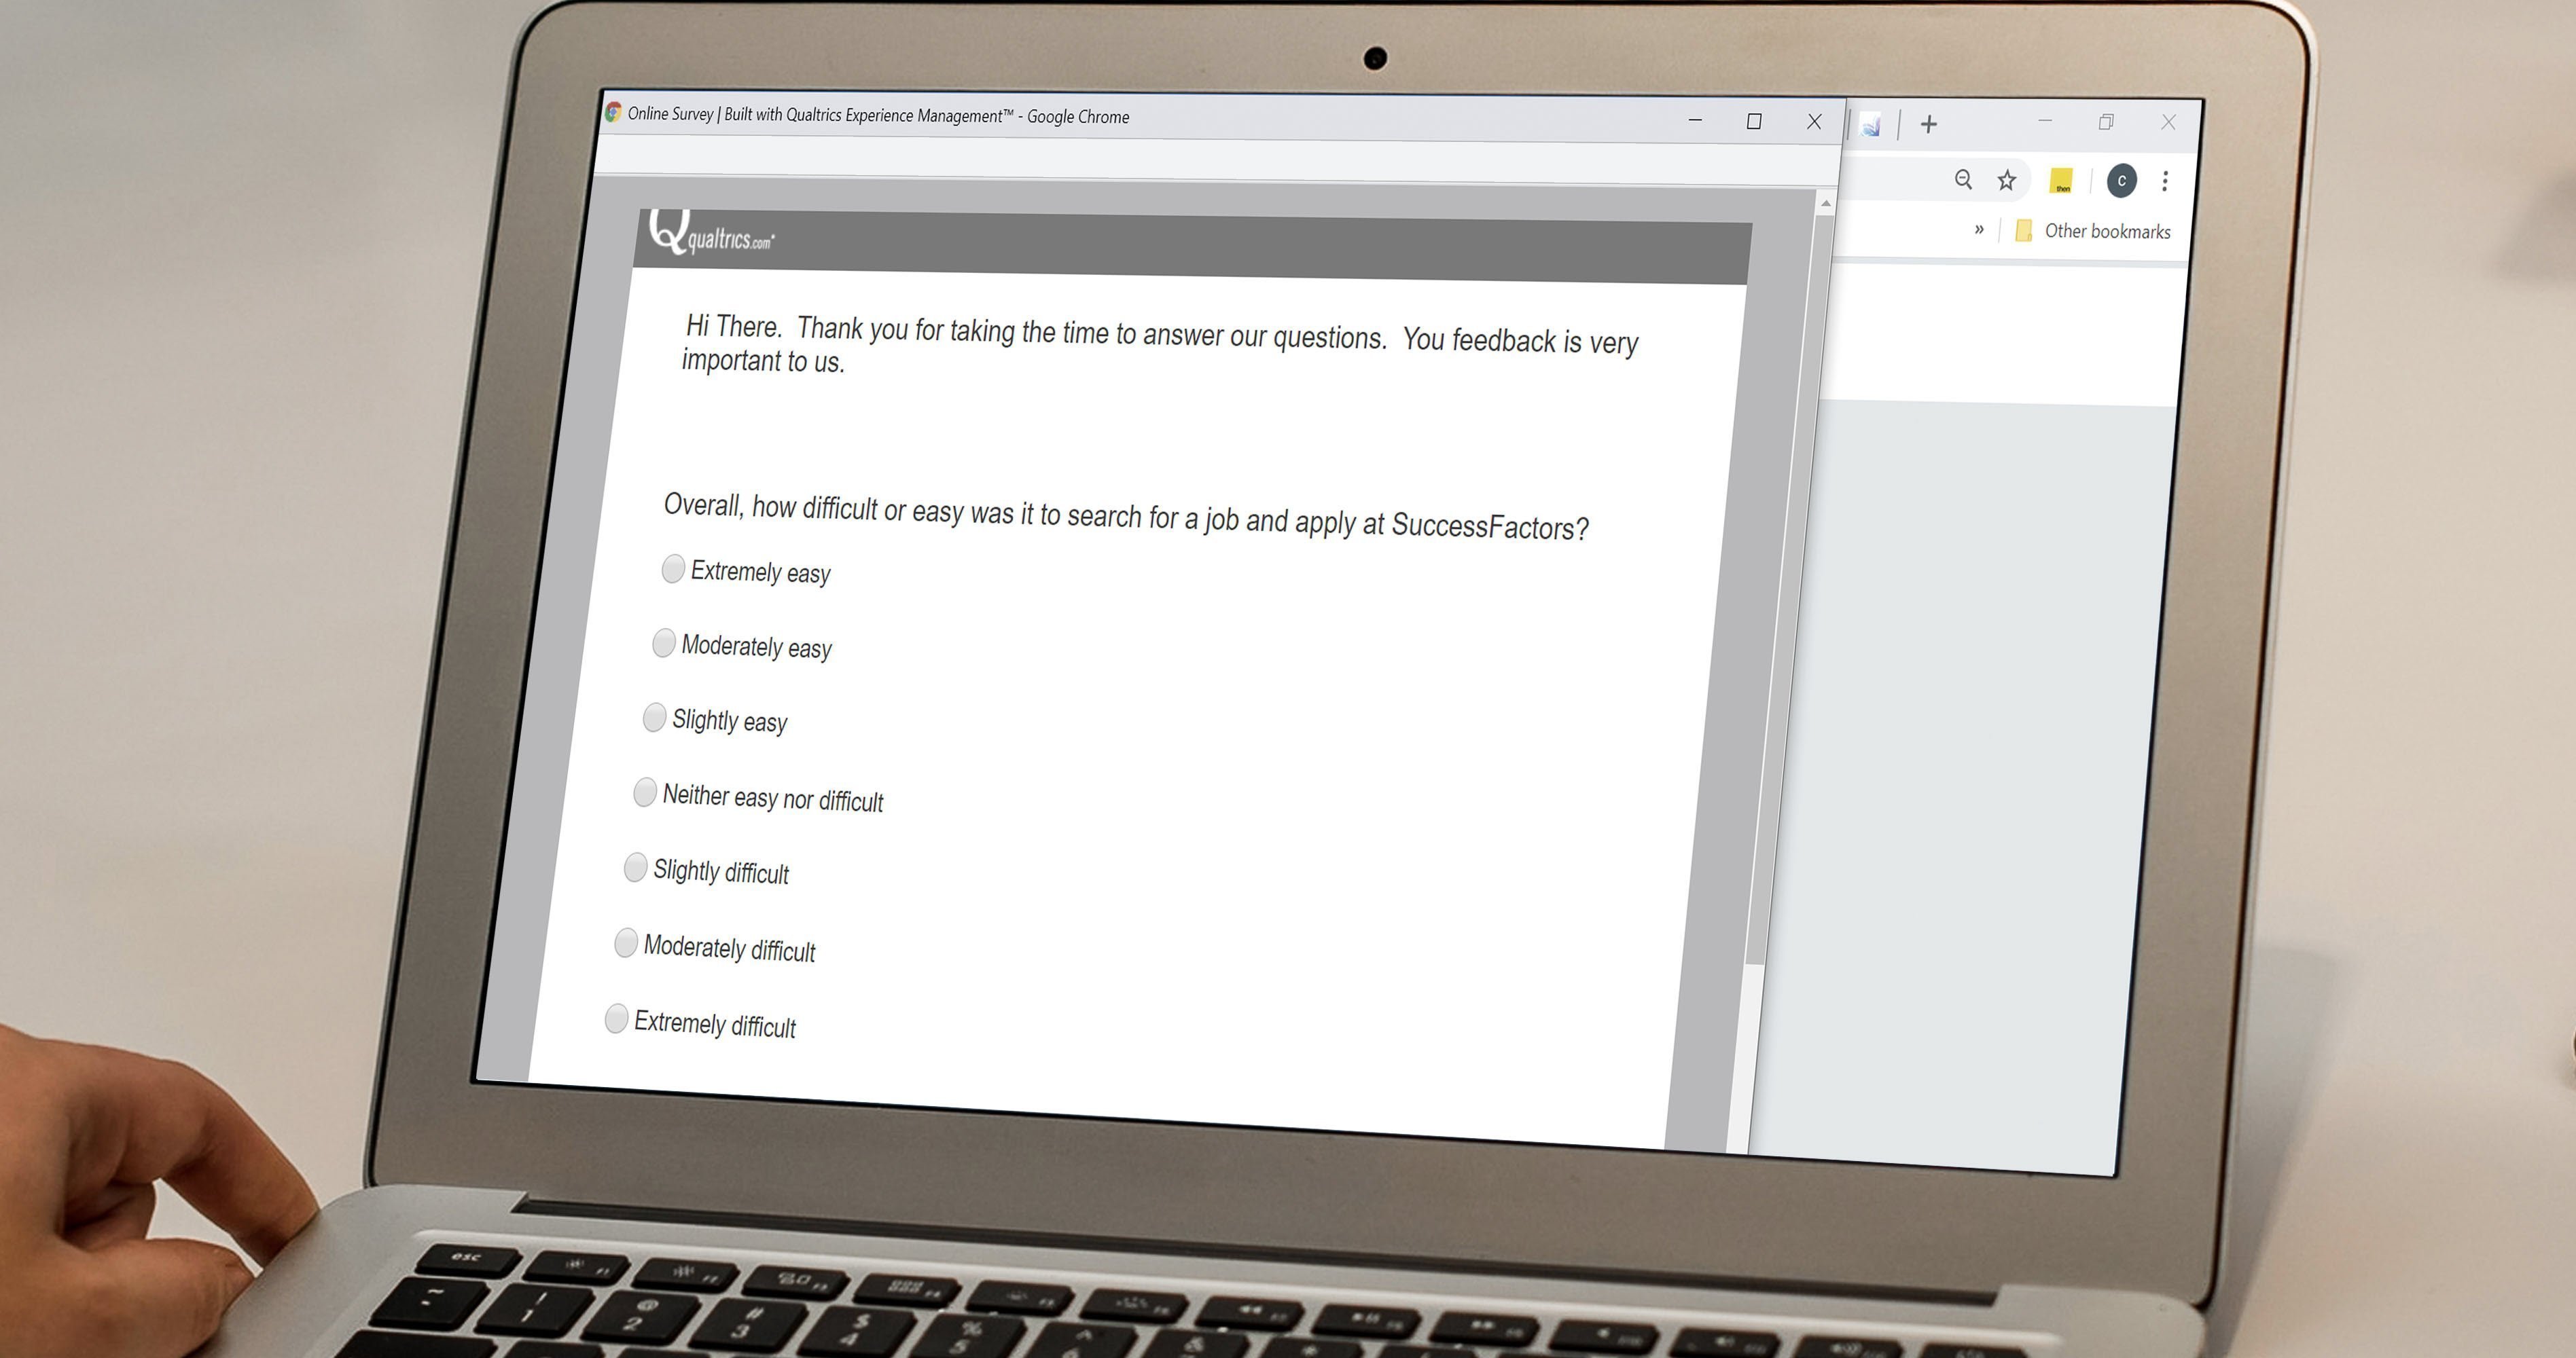This screenshot has height=1358, width=2576.
Task: Open the Chrome bookmarks Other bookmarks folder
Action: click(2087, 232)
